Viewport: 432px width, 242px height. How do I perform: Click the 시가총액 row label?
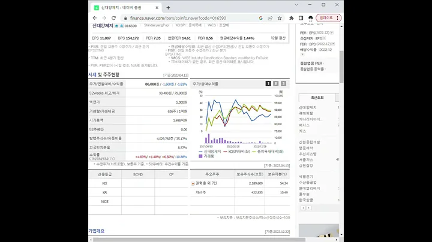click(97, 120)
